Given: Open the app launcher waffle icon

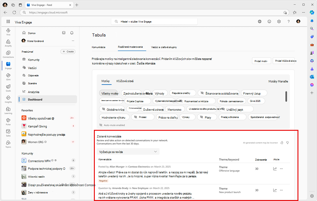Looking at the screenshot, I should tap(8, 22).
